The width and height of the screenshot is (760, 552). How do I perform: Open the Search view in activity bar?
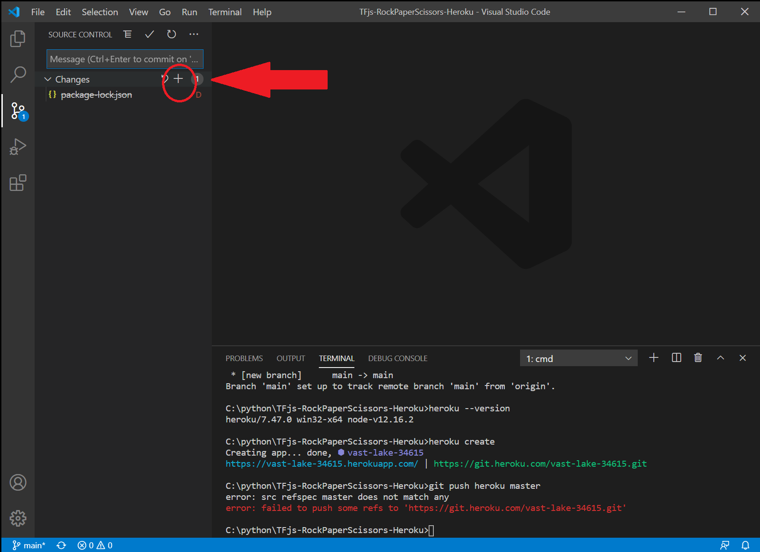pyautogui.click(x=18, y=74)
